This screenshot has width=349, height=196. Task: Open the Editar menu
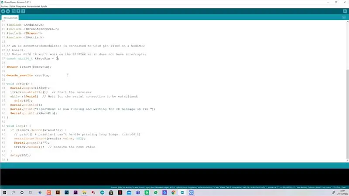tap(12, 7)
